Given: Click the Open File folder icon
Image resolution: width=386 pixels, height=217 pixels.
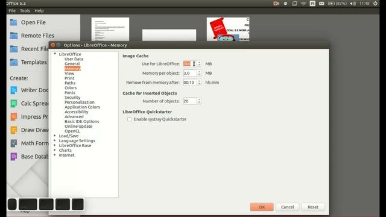Looking at the screenshot, I should [14, 22].
